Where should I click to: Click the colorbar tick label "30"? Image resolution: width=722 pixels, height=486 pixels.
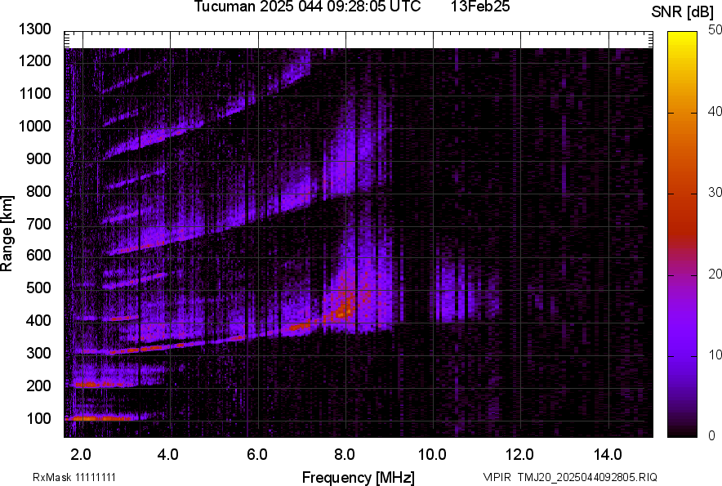[x=715, y=193]
